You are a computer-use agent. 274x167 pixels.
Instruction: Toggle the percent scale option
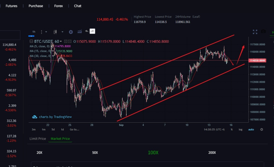(x=232, y=130)
